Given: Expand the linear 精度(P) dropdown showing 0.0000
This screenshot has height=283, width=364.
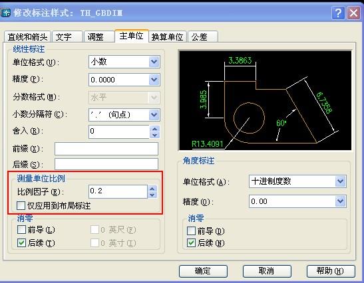Looking at the screenshot, I should pos(154,80).
